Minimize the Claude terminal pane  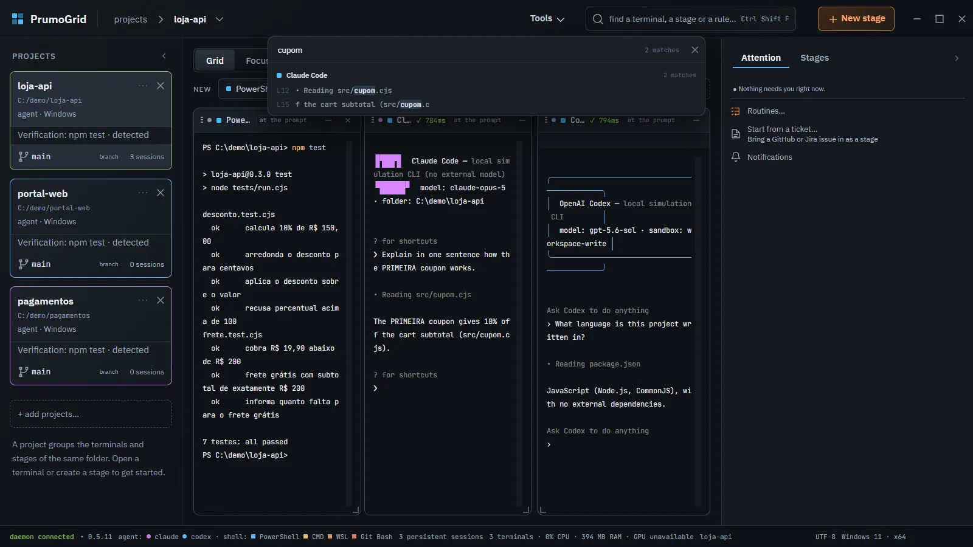tap(522, 120)
